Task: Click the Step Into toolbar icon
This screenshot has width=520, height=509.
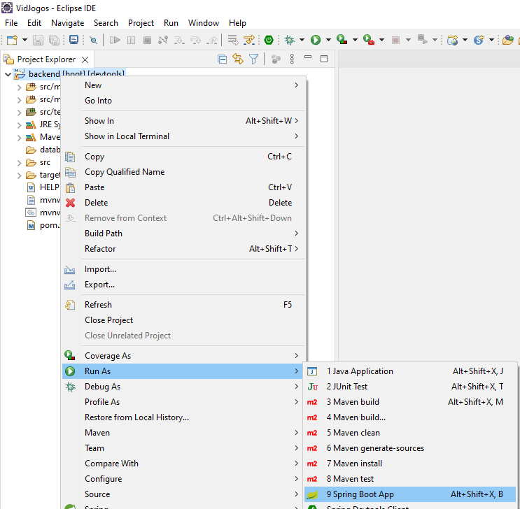Action: (179, 40)
